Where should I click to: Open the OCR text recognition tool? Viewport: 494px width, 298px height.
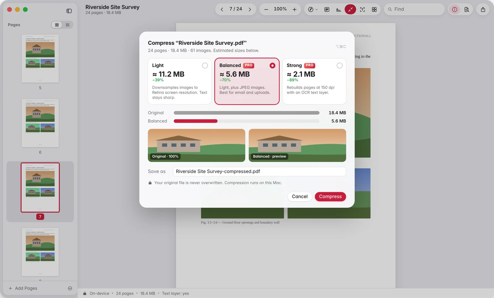tap(362, 9)
